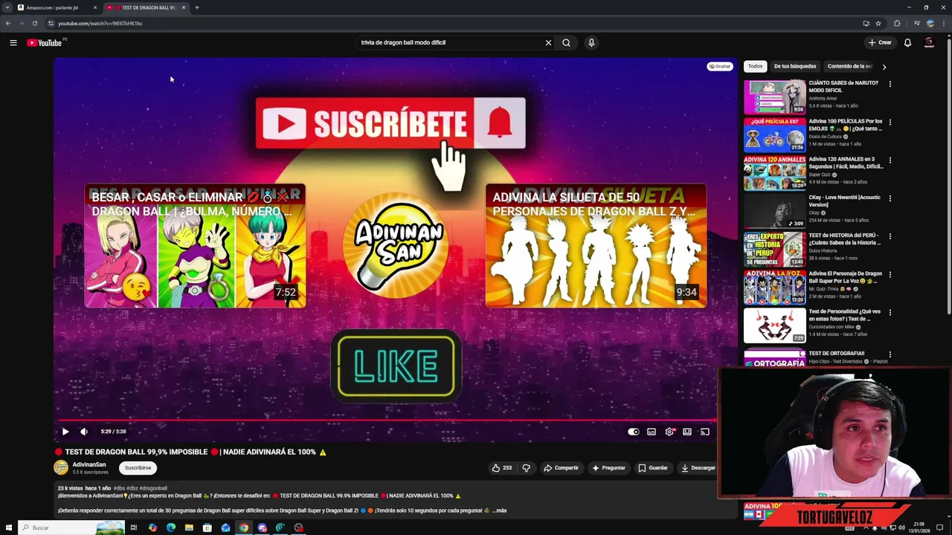Viewport: 952px width, 535px height.
Task: Mute the video volume speaker icon
Action: 84,432
